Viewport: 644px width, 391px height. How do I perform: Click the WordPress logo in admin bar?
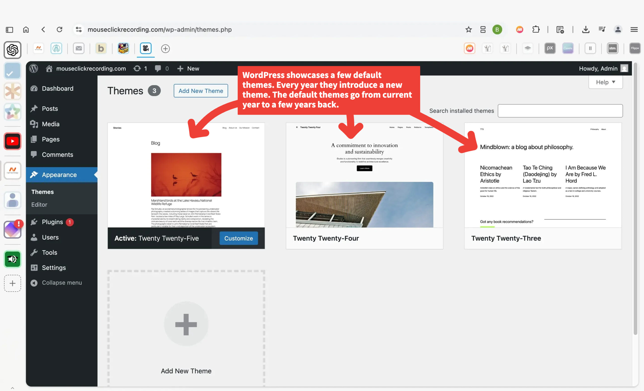(x=33, y=68)
